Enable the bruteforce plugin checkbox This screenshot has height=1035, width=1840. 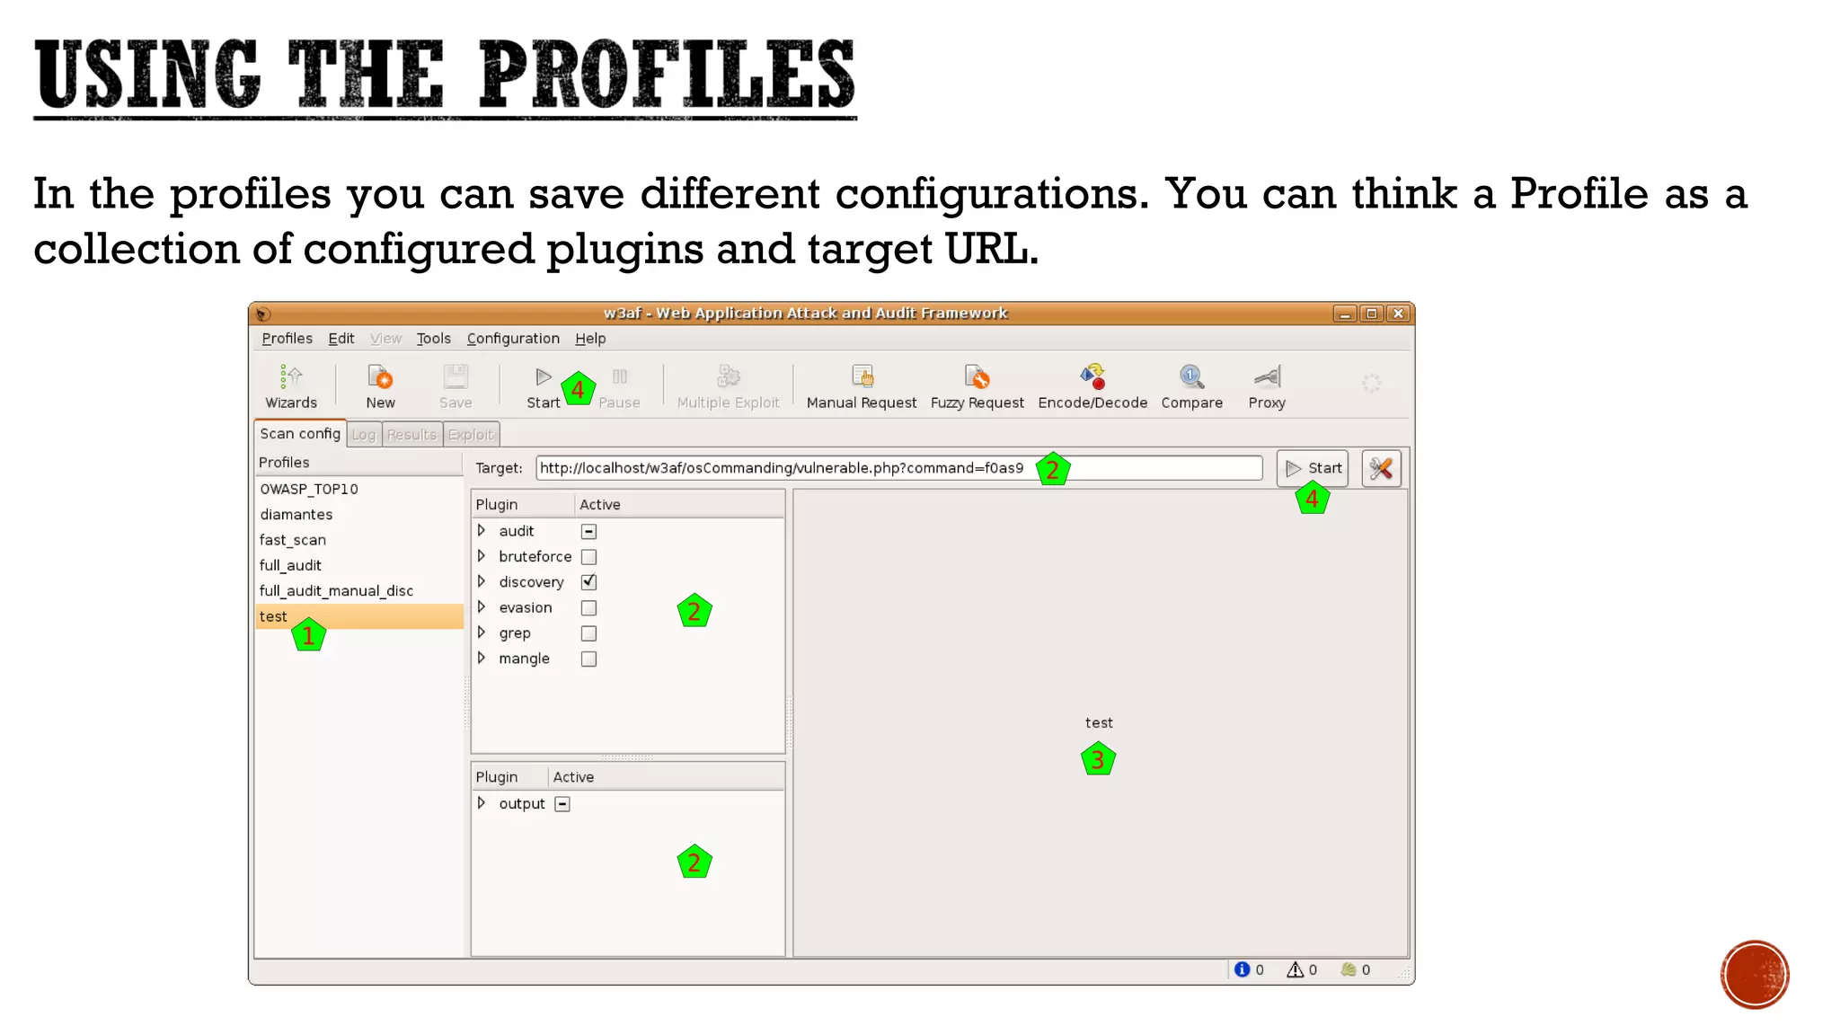coord(588,557)
